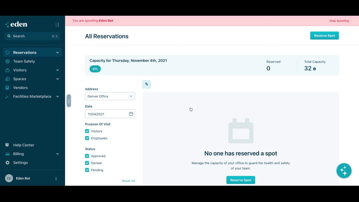Click the All Reservations heading
Viewport: 359px width, 202px height.
[x=107, y=36]
